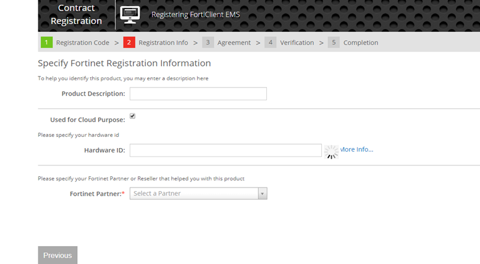The image size is (480, 264).
Task: Focus the Hardware ID input box
Action: click(225, 151)
